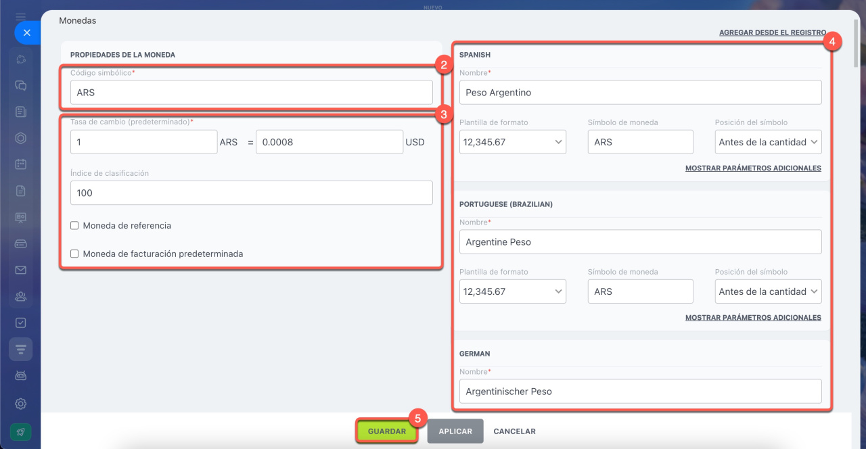
Task: Click the German Nombre field Argentinischer Peso
Action: pyautogui.click(x=641, y=392)
